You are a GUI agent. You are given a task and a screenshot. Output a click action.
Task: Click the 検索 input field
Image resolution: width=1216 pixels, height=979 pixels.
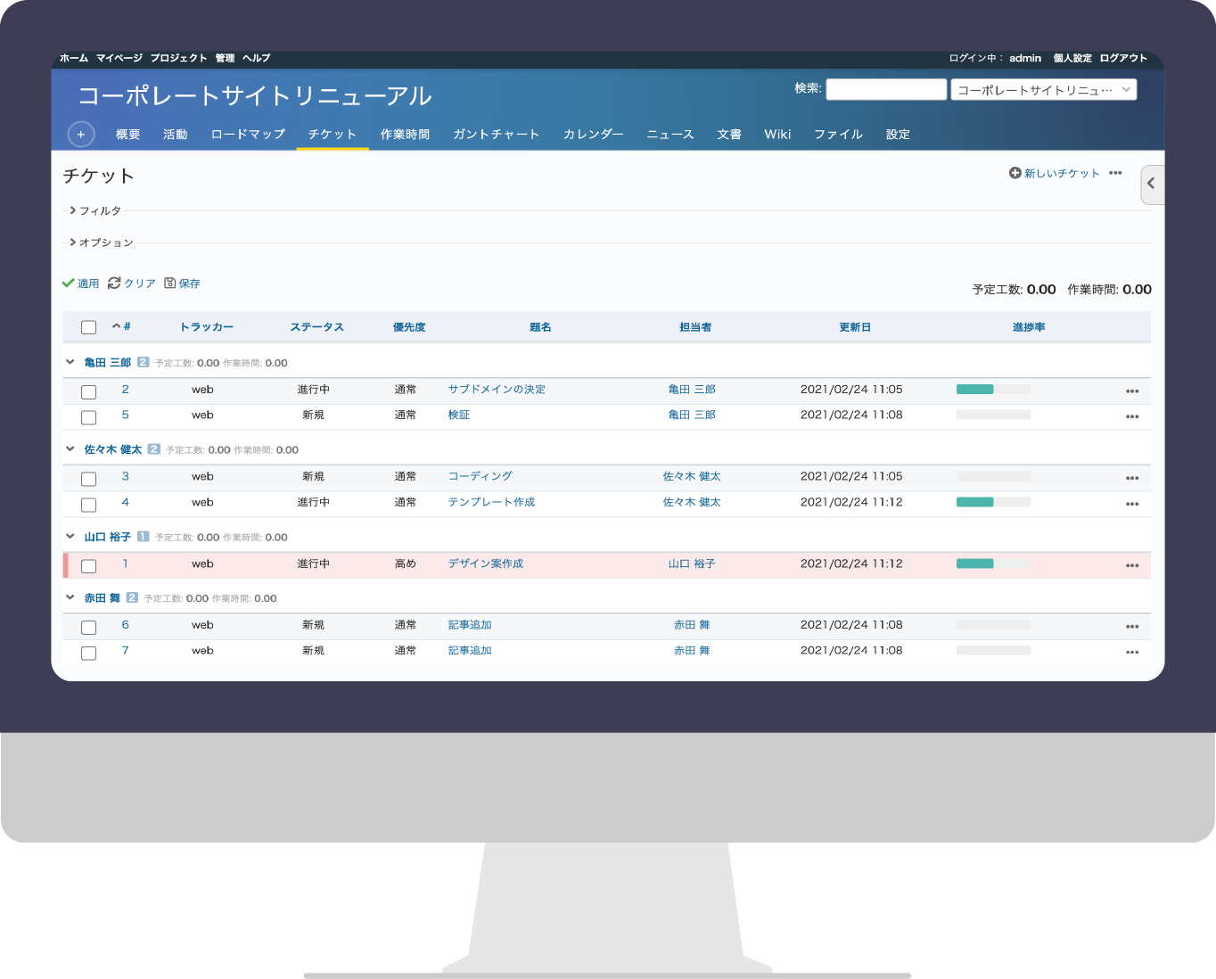[886, 89]
